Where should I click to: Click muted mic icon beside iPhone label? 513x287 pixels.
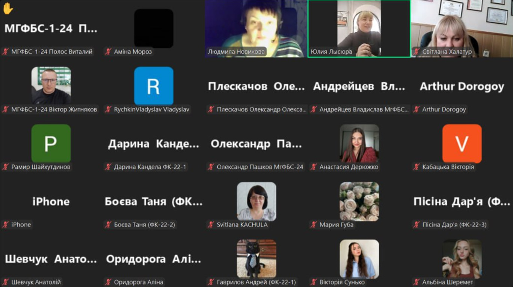pos(5,224)
